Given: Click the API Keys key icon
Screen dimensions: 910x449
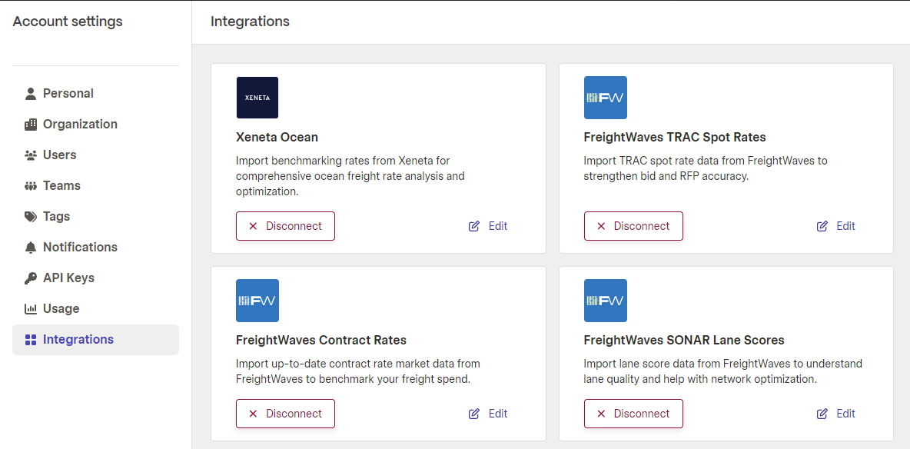Looking at the screenshot, I should pos(31,278).
